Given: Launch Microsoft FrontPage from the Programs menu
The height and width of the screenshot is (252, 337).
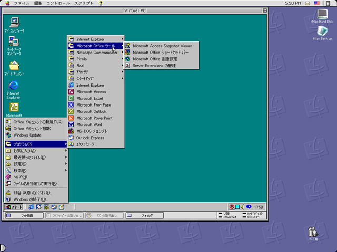Looking at the screenshot, I should point(96,105).
